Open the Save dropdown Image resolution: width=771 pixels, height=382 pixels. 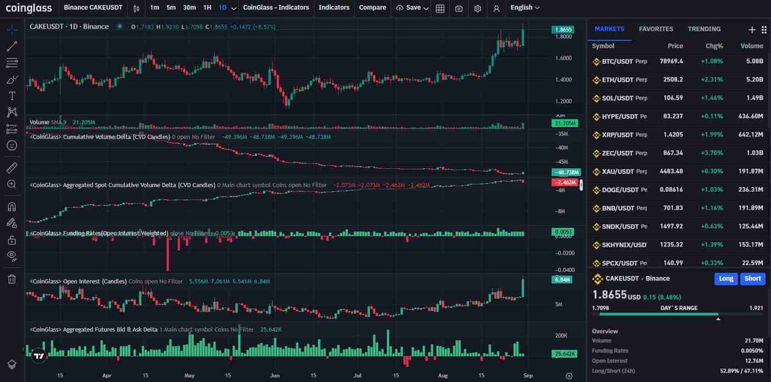pos(412,8)
